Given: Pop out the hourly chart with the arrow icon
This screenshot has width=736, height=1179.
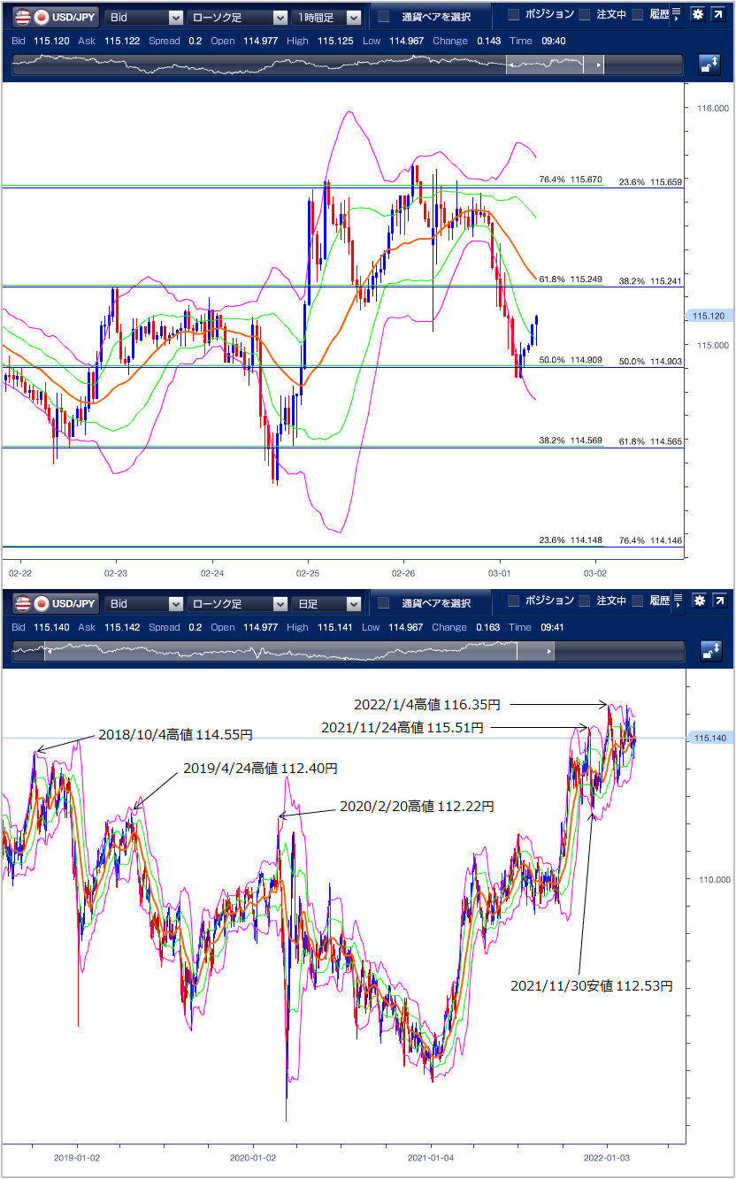Looking at the screenshot, I should tap(718, 16).
